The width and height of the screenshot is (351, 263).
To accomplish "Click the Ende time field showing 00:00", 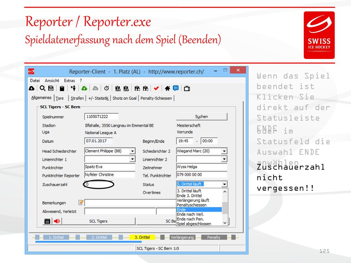I will (209, 141).
